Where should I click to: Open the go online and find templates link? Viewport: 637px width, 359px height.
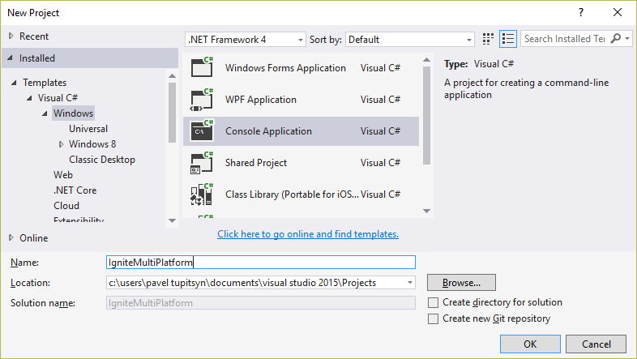[308, 234]
